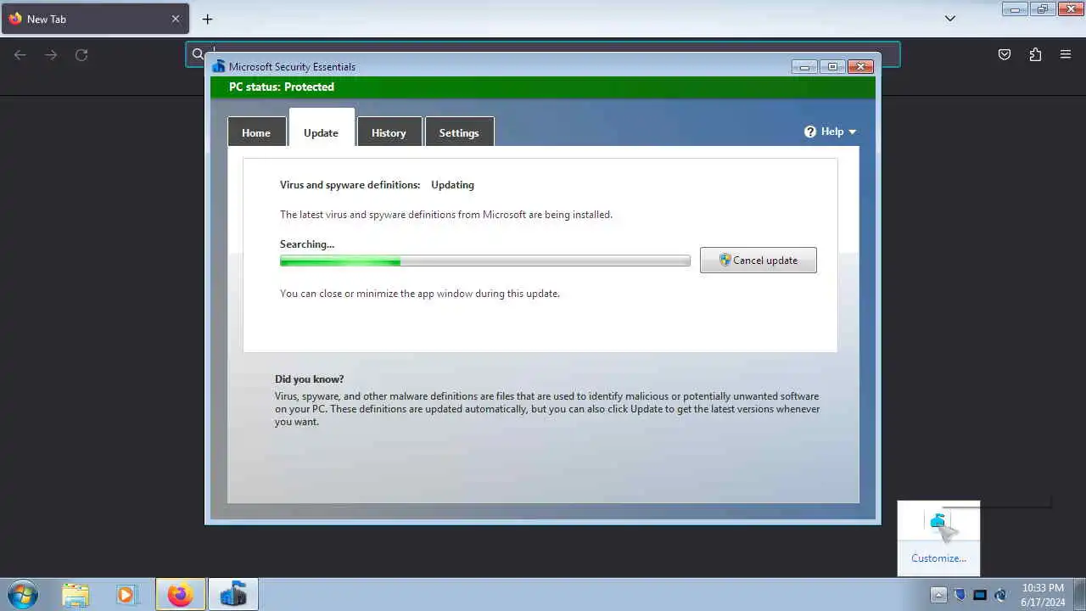Open the Firefox extensions puzzle icon
1086x611 pixels.
pyautogui.click(x=1035, y=54)
